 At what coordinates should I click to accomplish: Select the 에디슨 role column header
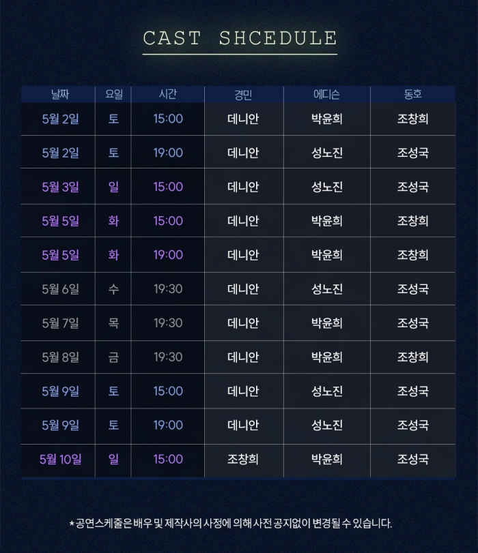[x=326, y=95]
